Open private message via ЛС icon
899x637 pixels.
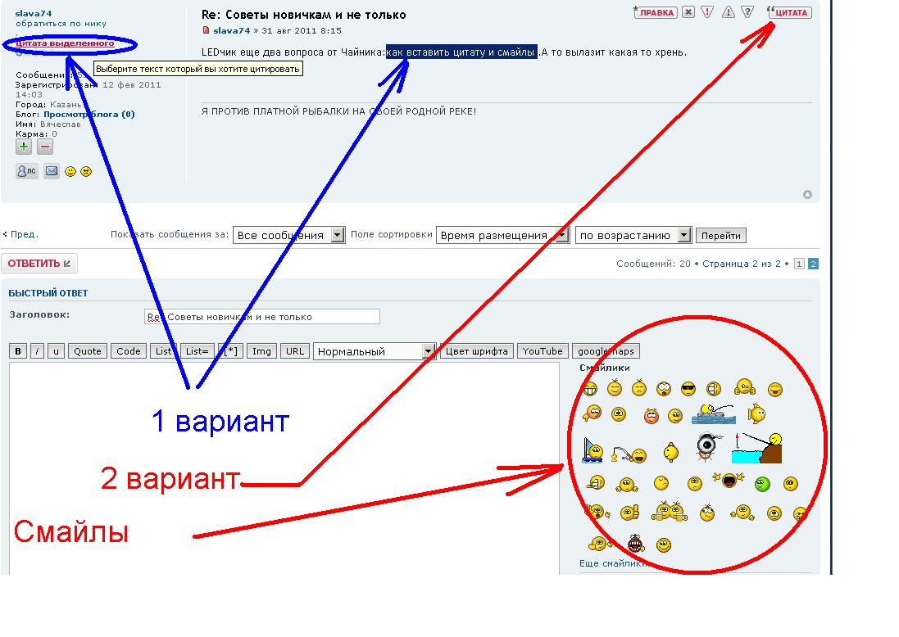coord(27,171)
